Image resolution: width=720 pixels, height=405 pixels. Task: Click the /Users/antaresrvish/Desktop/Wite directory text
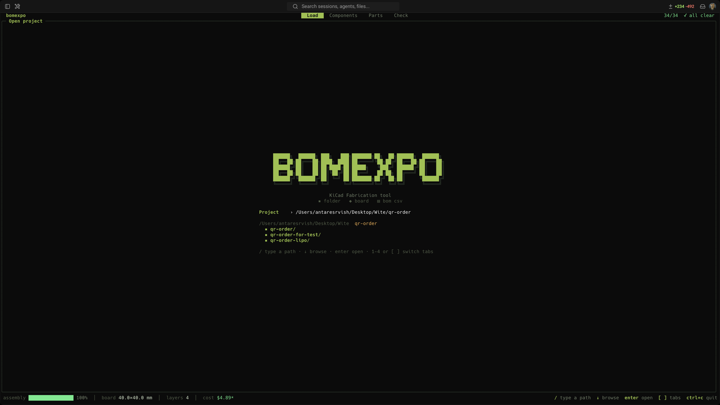[304, 223]
